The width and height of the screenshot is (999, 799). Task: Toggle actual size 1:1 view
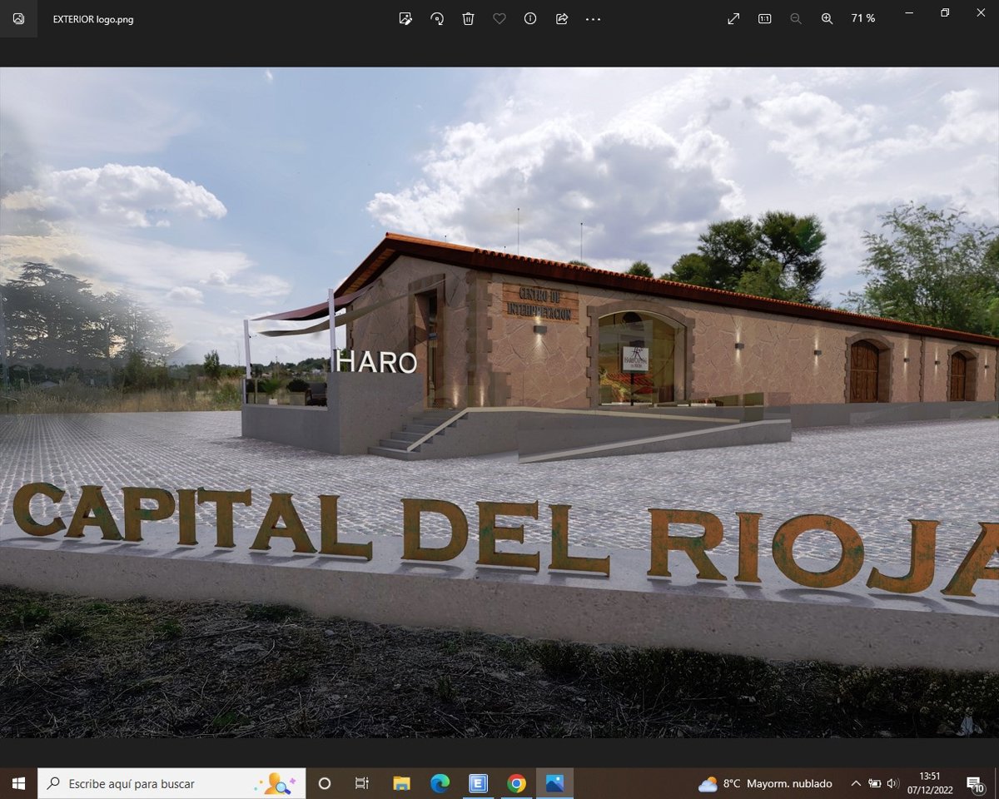pos(764,18)
